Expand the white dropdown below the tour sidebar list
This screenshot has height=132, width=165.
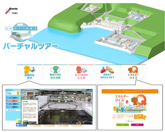coord(13,110)
